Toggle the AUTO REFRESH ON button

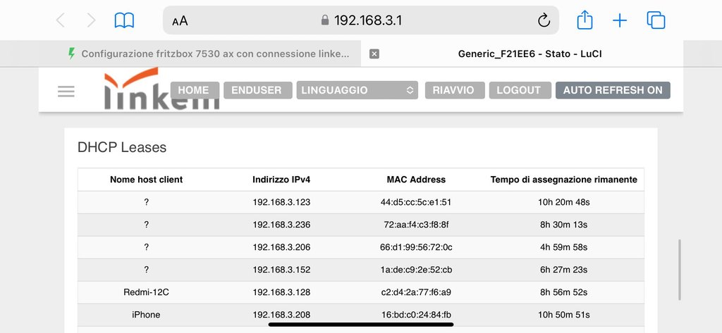coord(613,90)
